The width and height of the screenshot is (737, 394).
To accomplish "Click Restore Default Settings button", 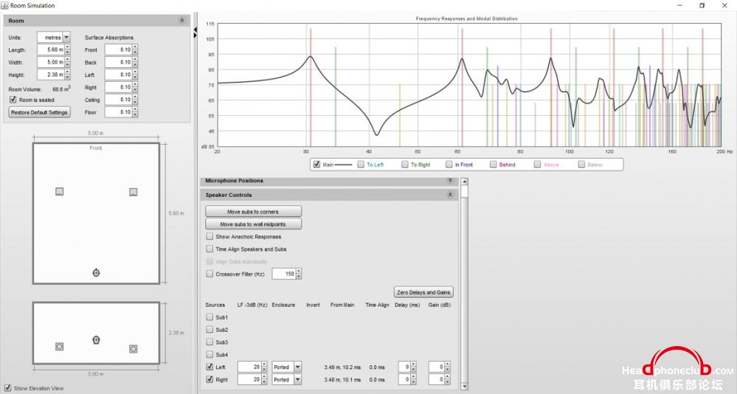I will (x=40, y=112).
